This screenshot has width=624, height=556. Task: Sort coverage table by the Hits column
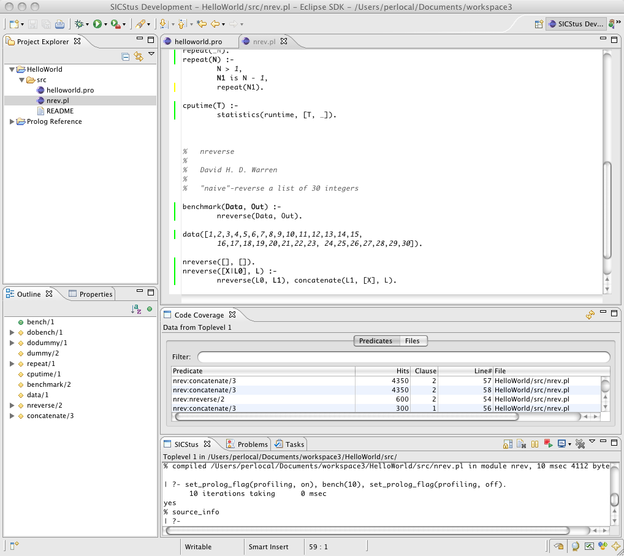coord(382,371)
